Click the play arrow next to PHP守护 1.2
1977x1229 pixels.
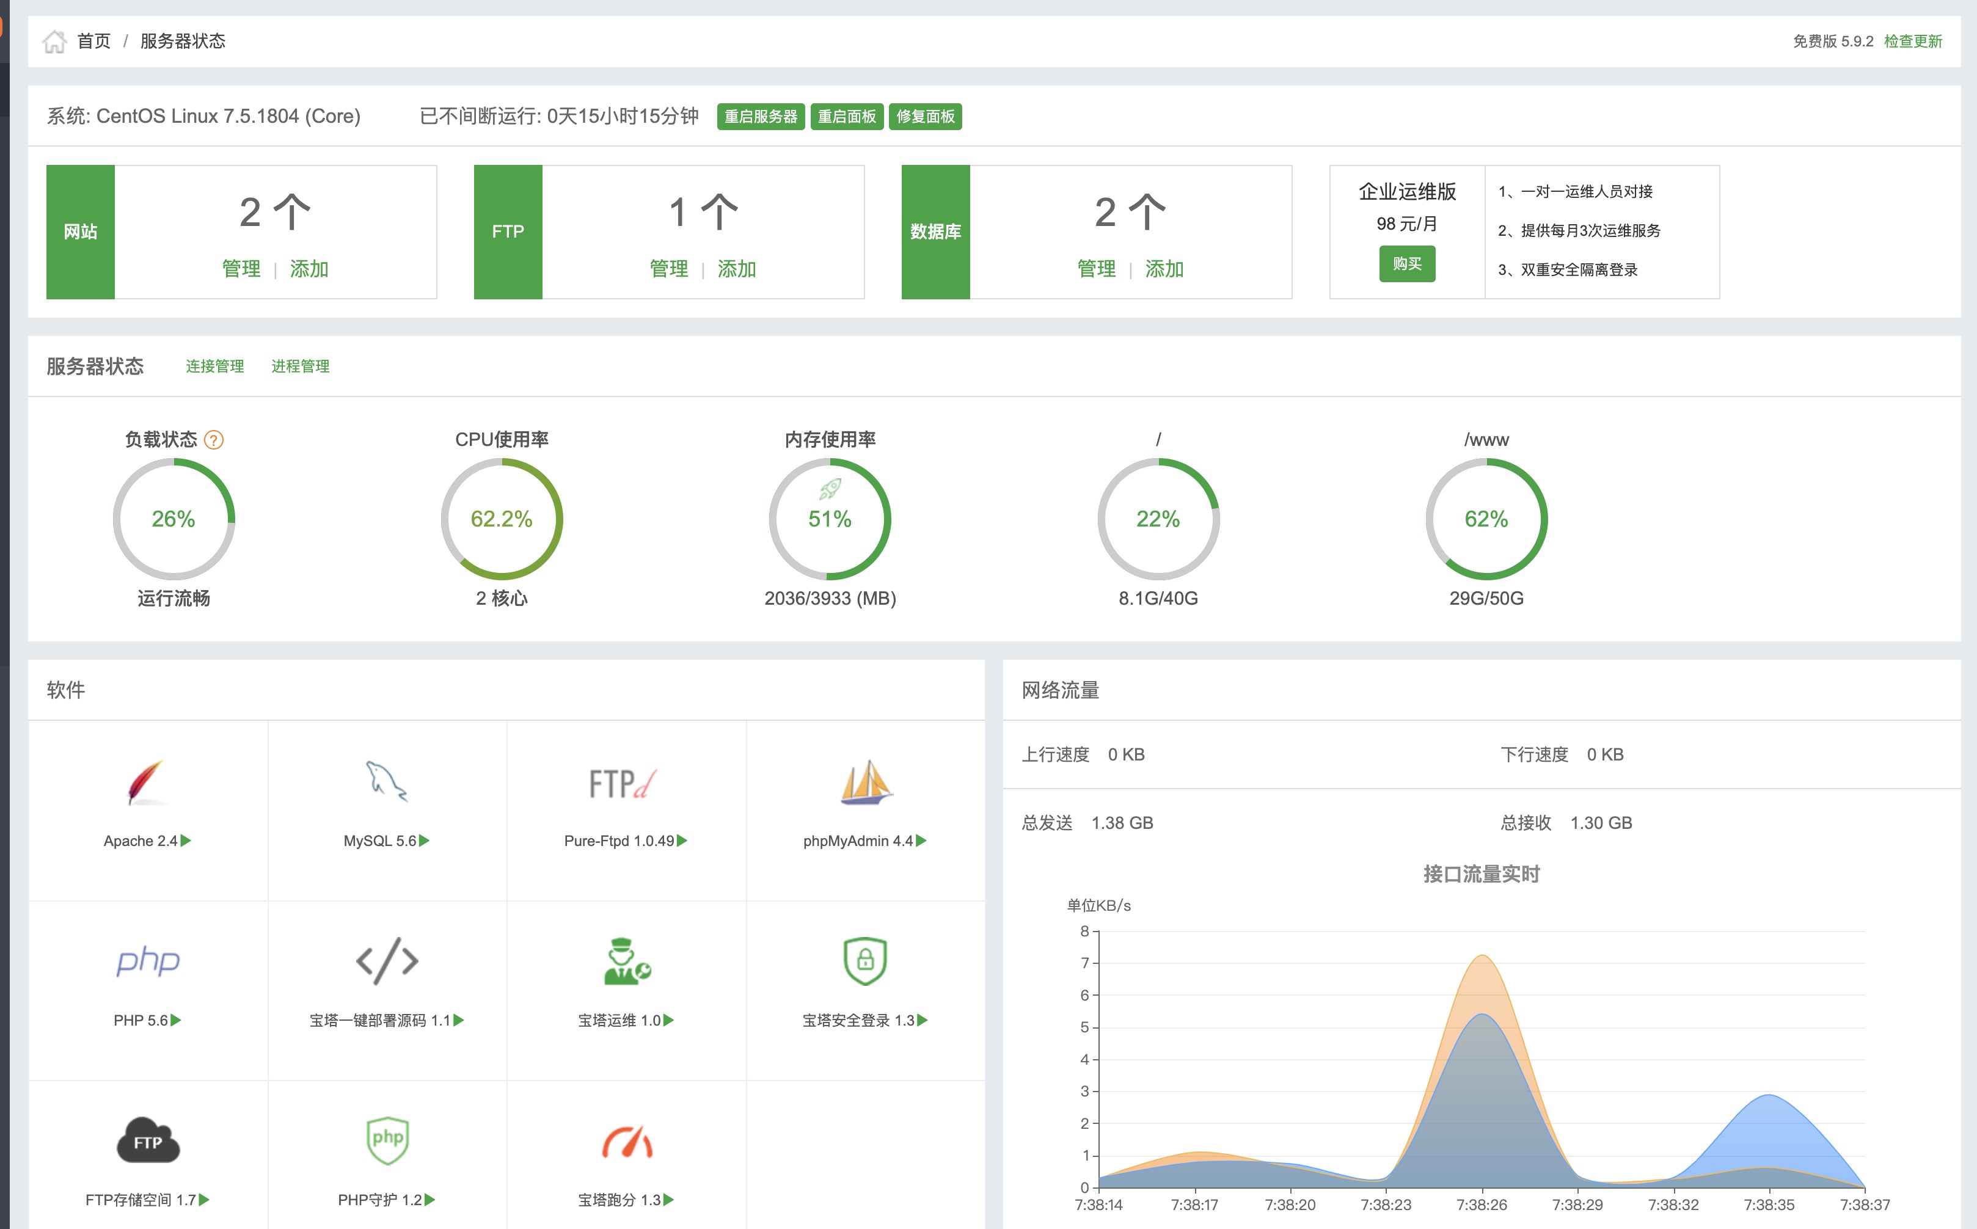430,1200
